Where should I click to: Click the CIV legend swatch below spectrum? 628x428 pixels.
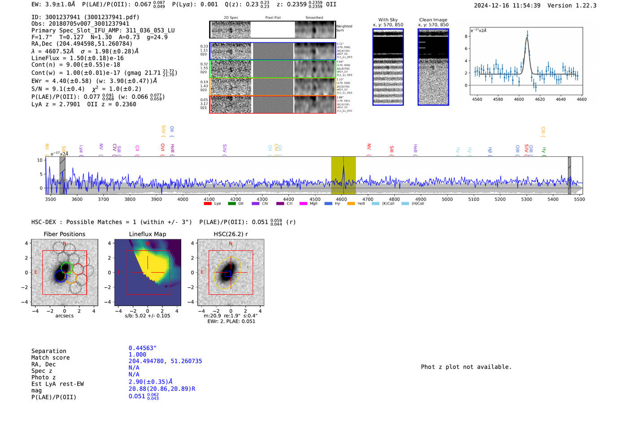tap(256, 203)
